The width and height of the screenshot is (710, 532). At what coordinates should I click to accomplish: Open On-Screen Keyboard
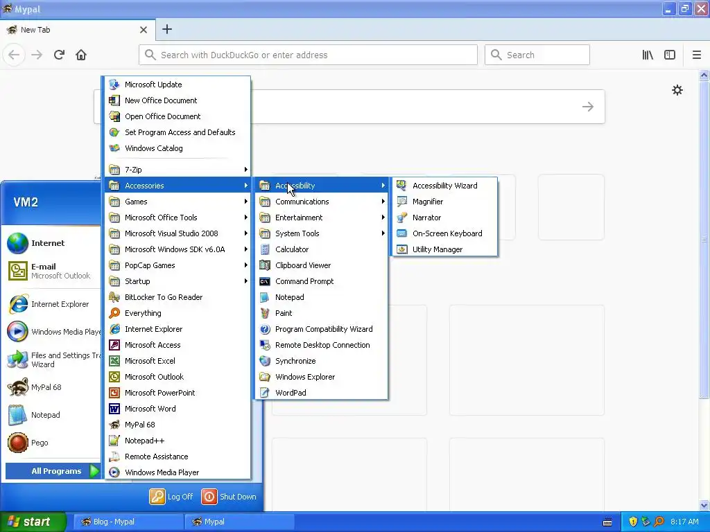(445, 233)
